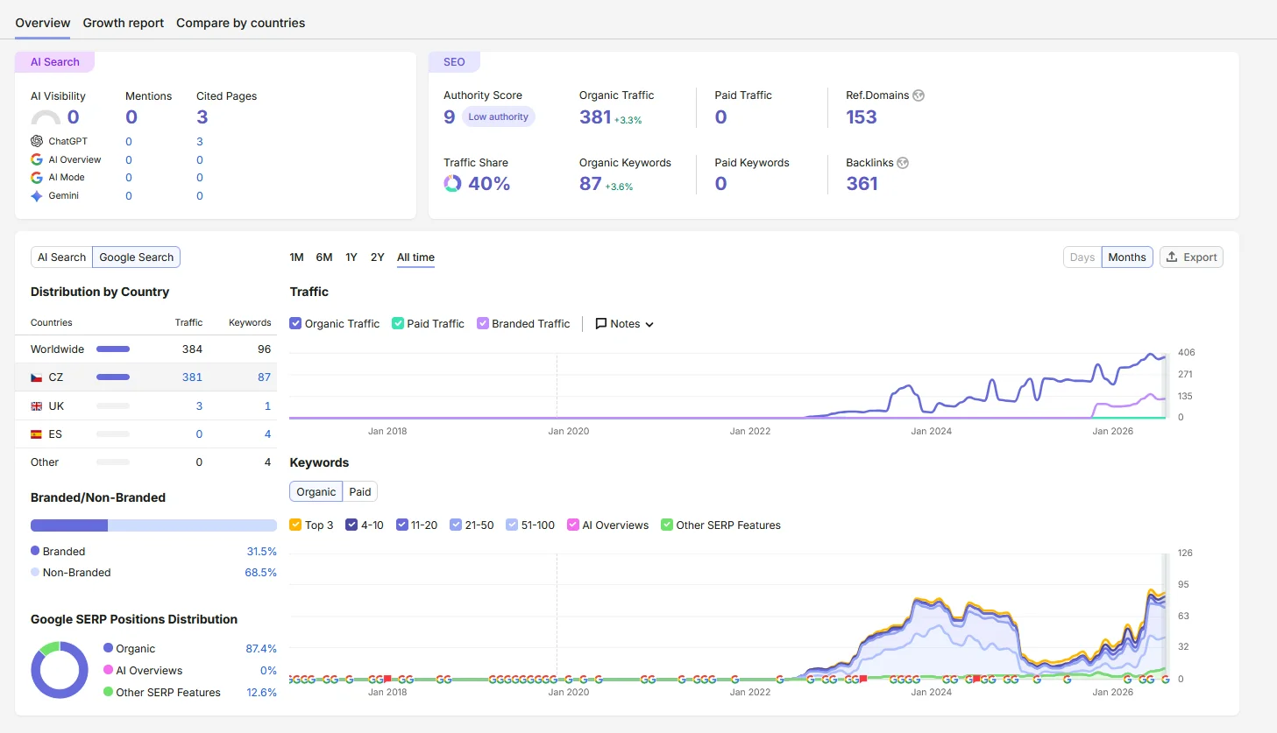Click the UK flag icon

(x=37, y=406)
